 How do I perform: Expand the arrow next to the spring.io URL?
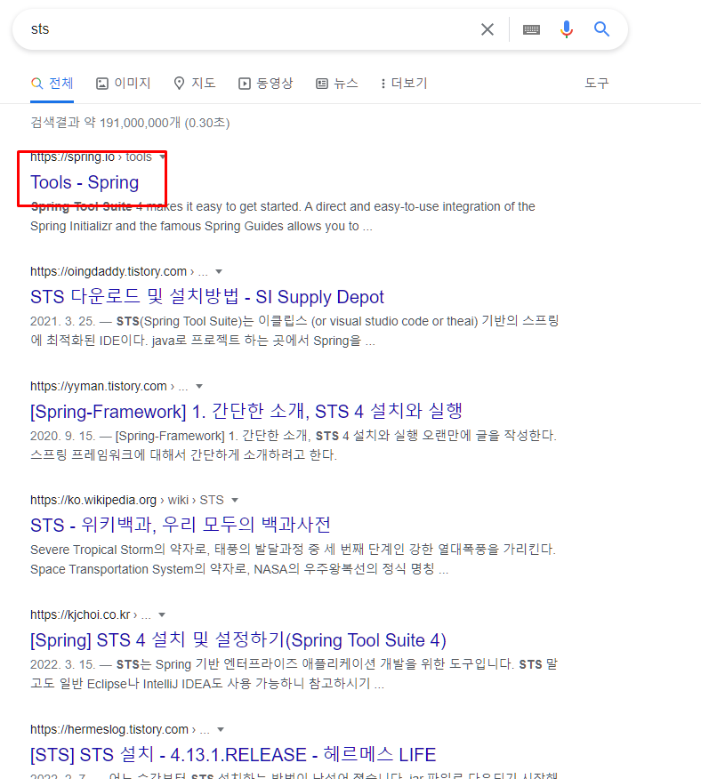pos(162,157)
